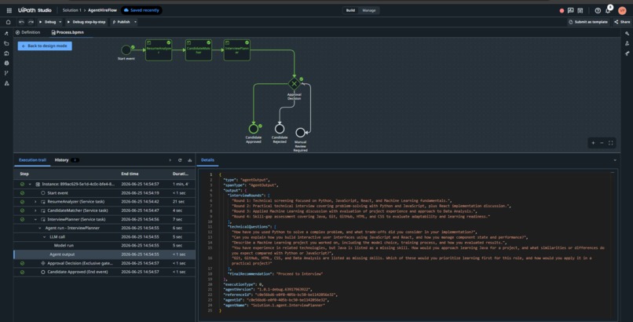Open the feedback chat icon in header
633x322 pixels.
coord(570,10)
